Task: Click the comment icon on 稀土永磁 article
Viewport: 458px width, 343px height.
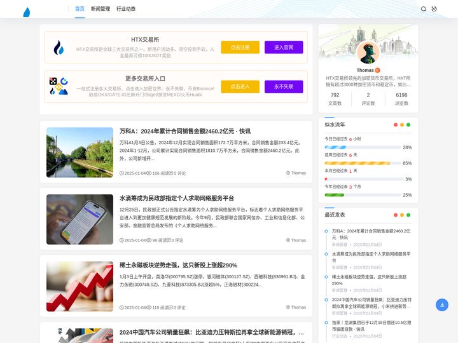Action: coord(171,307)
